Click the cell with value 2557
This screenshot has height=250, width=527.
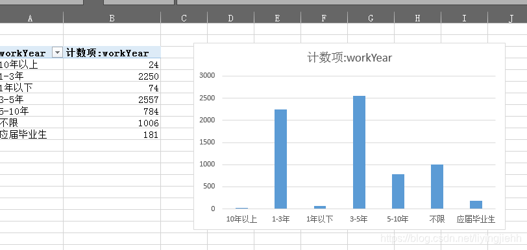coord(112,99)
